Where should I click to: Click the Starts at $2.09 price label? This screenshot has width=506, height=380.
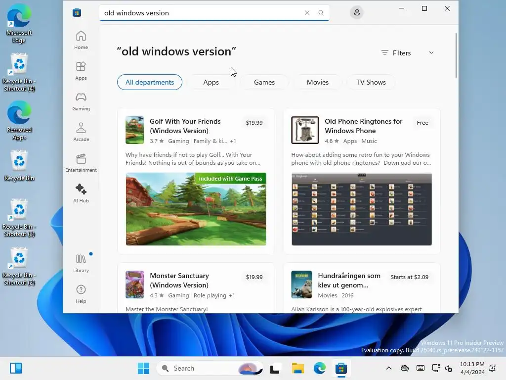click(x=410, y=277)
